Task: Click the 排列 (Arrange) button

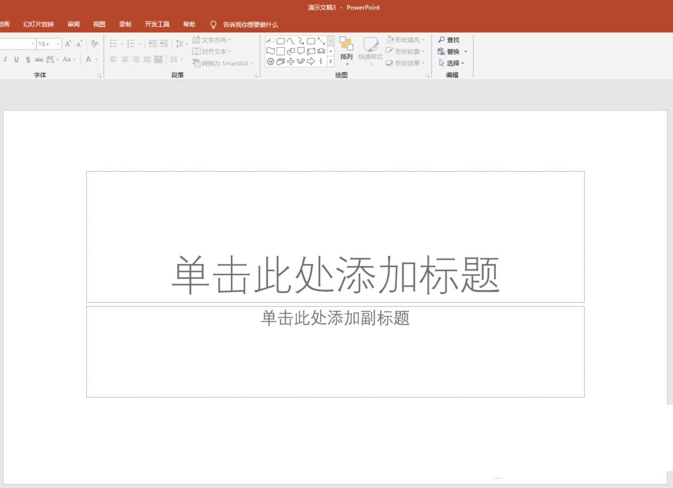Action: coord(347,51)
